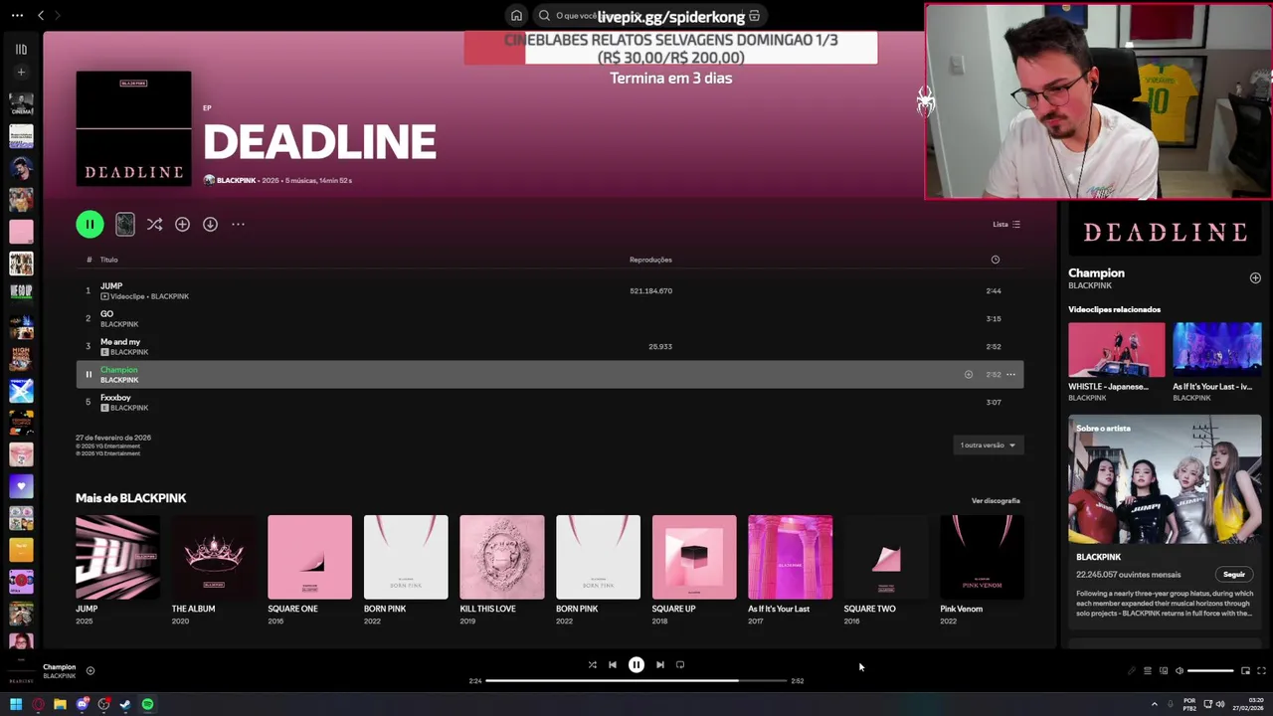Open the mini player
This screenshot has width=1273, height=716.
click(x=1245, y=671)
